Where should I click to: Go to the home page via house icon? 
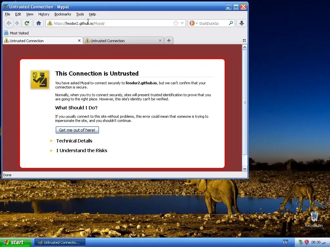[39, 23]
